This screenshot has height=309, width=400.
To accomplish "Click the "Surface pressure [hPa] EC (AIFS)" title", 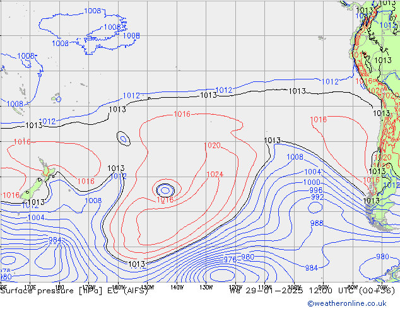I will click(x=74, y=291).
